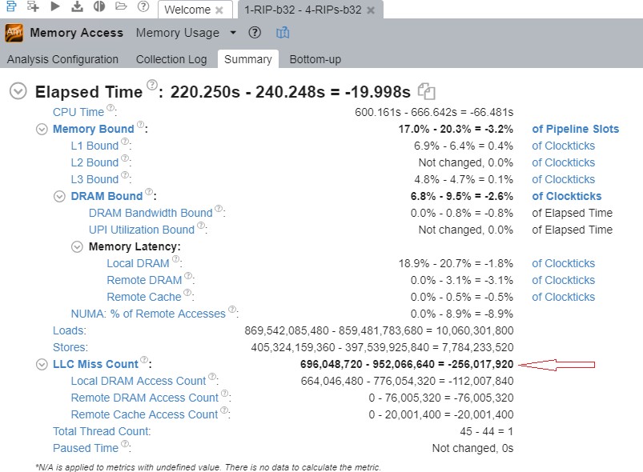Collapse the DRAM Bound section
Screen dimensions: 643x472
(x=59, y=196)
